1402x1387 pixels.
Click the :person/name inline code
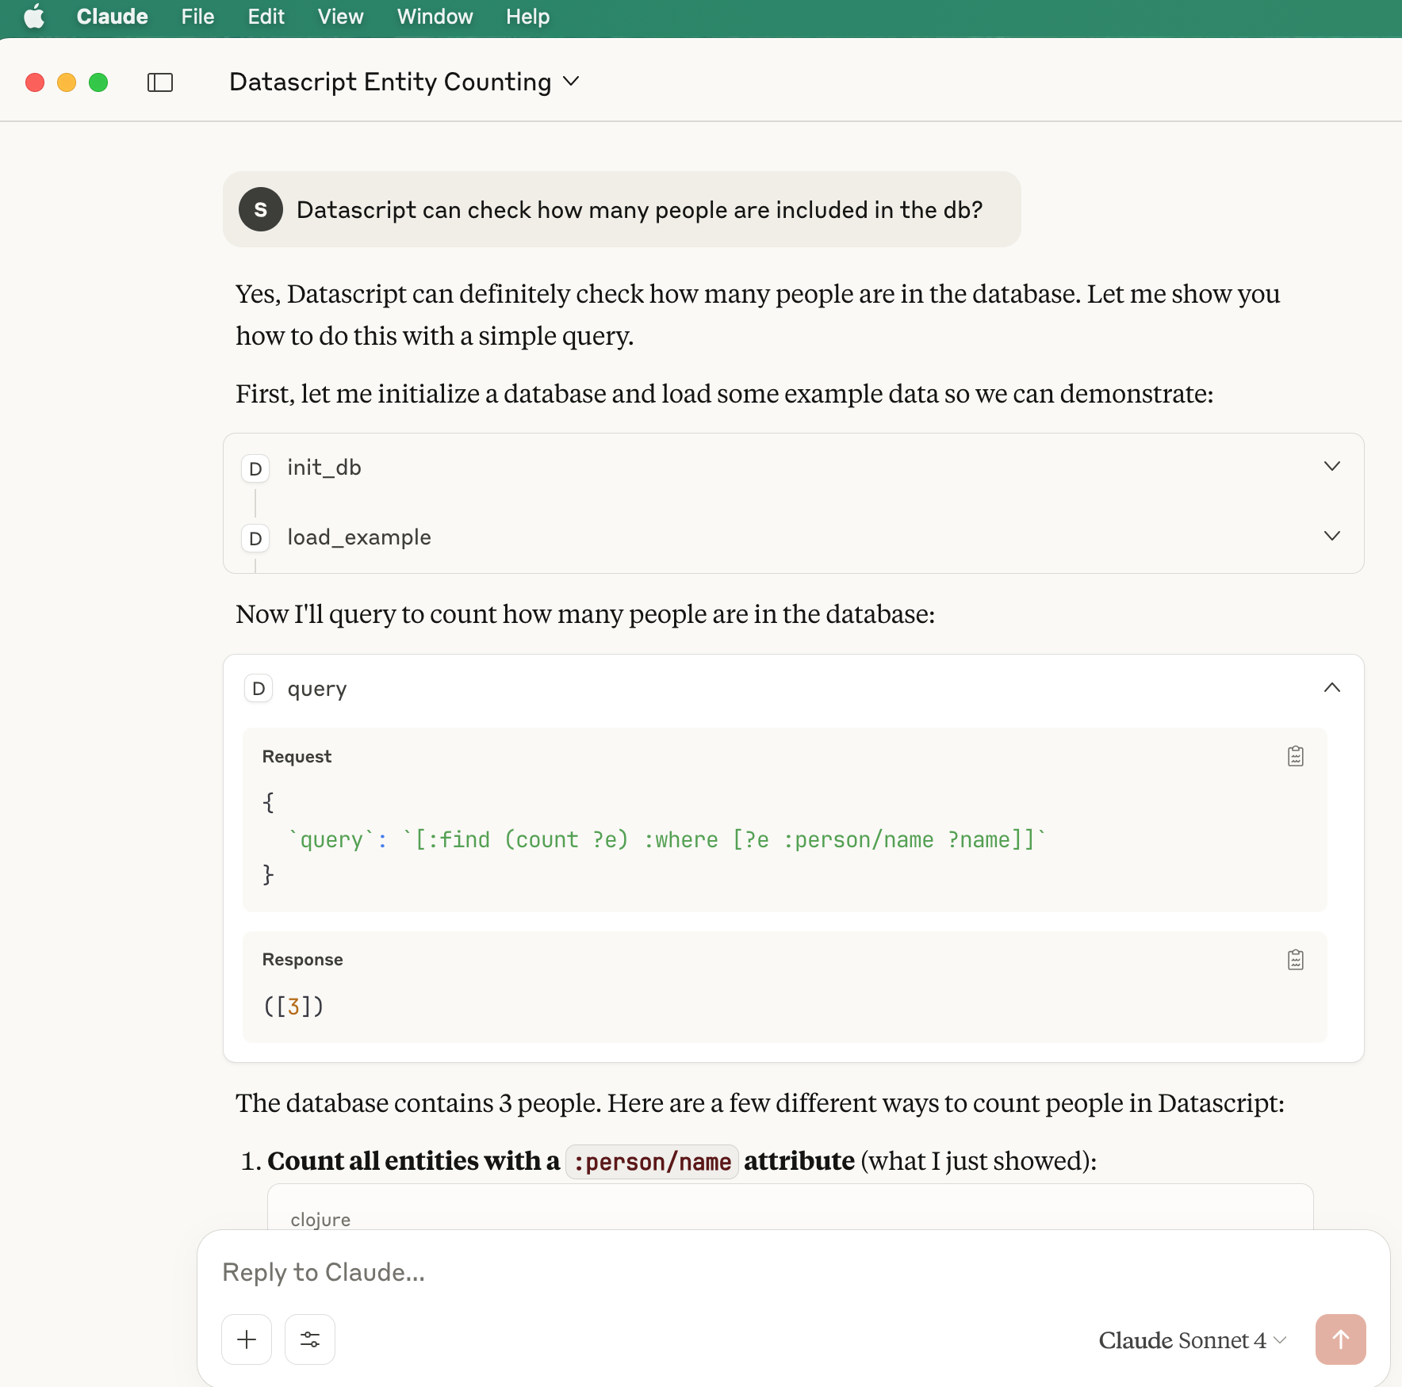(x=652, y=1162)
